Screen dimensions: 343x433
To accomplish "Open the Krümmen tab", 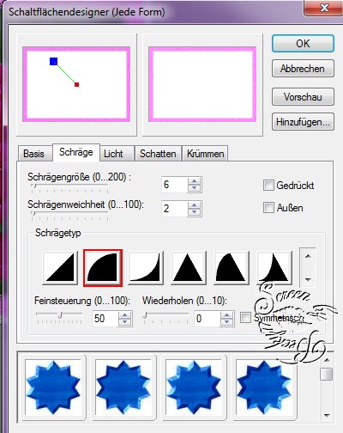I will (x=205, y=154).
